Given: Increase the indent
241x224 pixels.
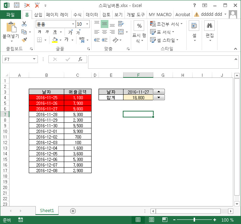Looking at the screenshot, I should click(105, 40).
